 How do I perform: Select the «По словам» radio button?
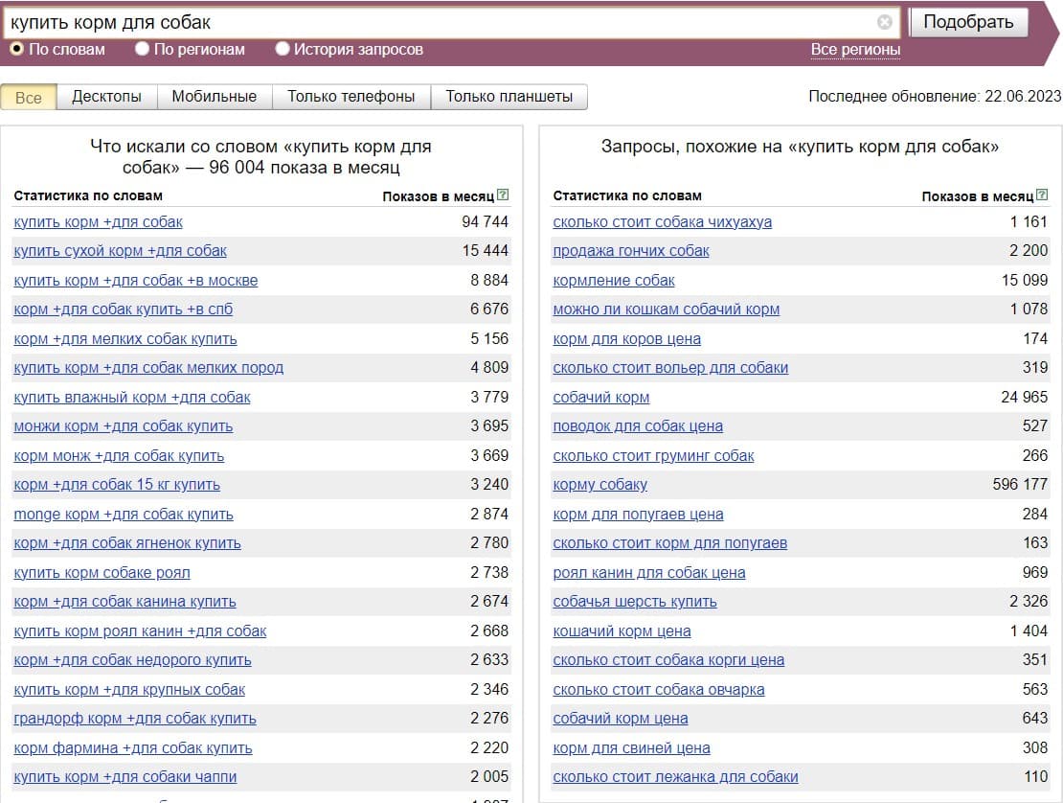click(x=17, y=49)
